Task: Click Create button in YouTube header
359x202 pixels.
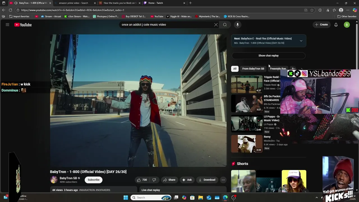Action: coord(321,25)
